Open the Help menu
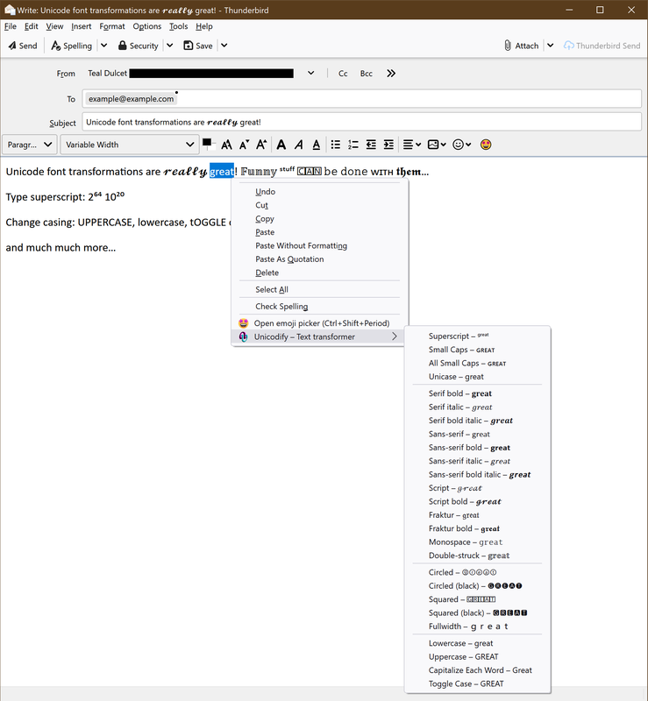Image resolution: width=648 pixels, height=701 pixels. [204, 26]
